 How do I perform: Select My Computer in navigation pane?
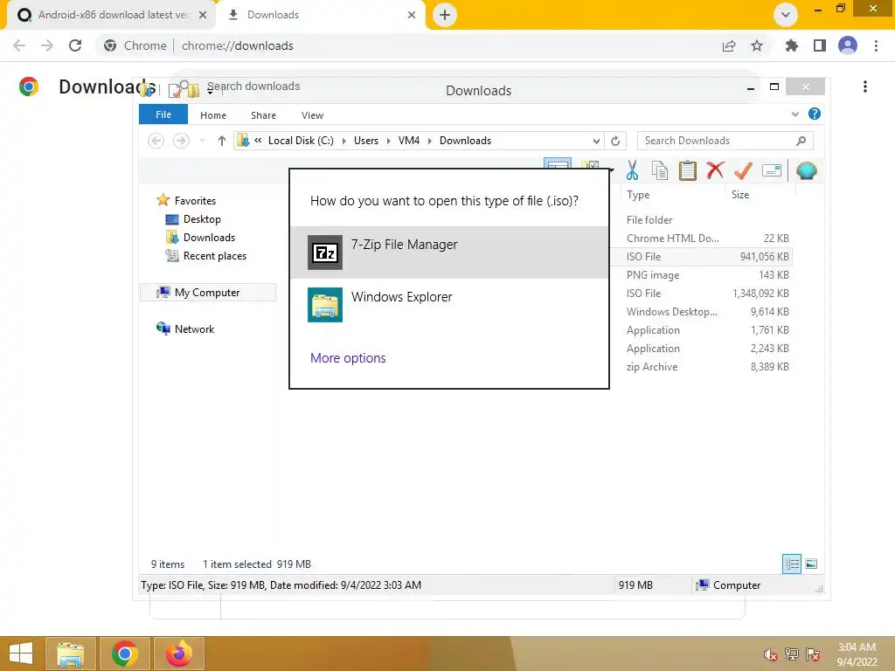pyautogui.click(x=207, y=293)
